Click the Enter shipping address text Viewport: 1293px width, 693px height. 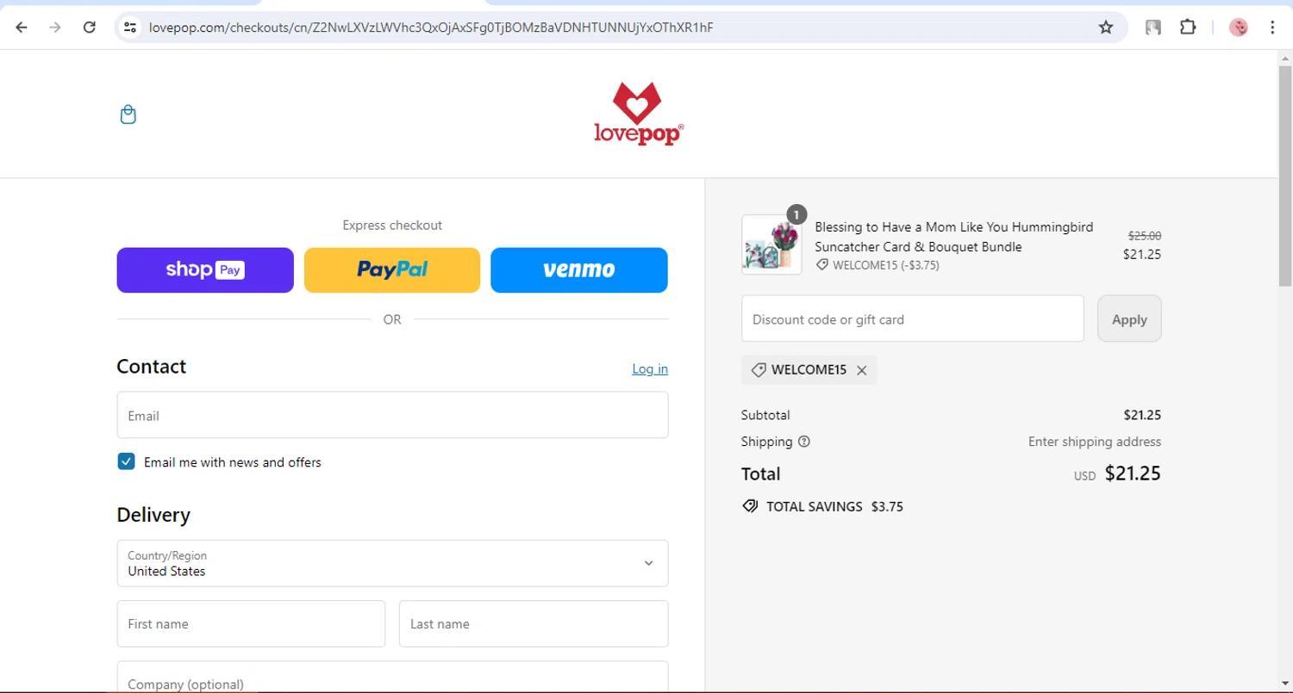tap(1095, 442)
